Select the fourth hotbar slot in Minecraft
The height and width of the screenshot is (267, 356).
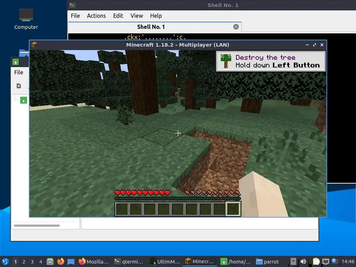164,209
